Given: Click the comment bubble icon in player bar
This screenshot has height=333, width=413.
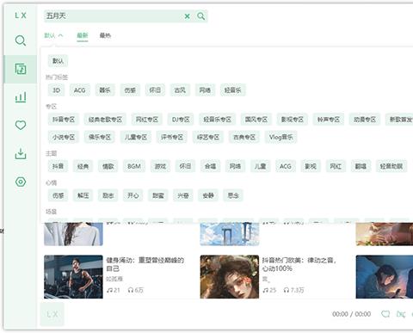Looking at the screenshot, I should click(385, 314).
